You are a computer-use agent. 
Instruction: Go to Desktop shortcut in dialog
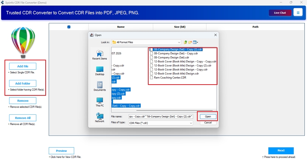[100, 71]
